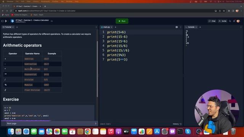This screenshot has height=137, width=244.
Task: Click the Arithmetic operators heading
Action: [x=22, y=45]
